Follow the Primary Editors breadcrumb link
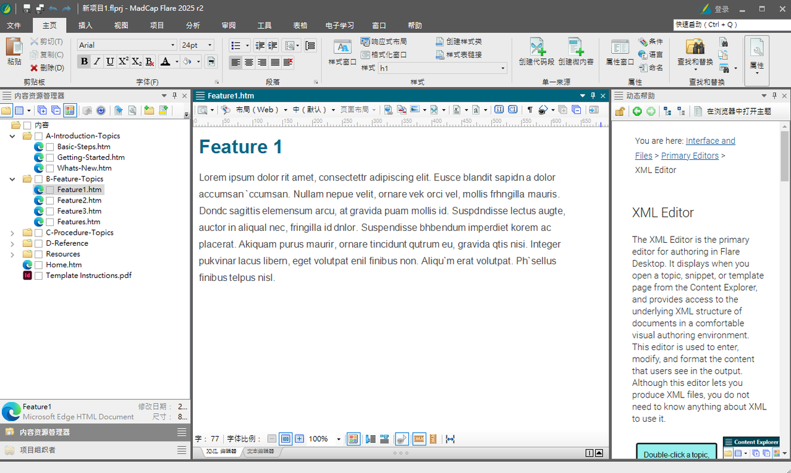 click(x=690, y=156)
